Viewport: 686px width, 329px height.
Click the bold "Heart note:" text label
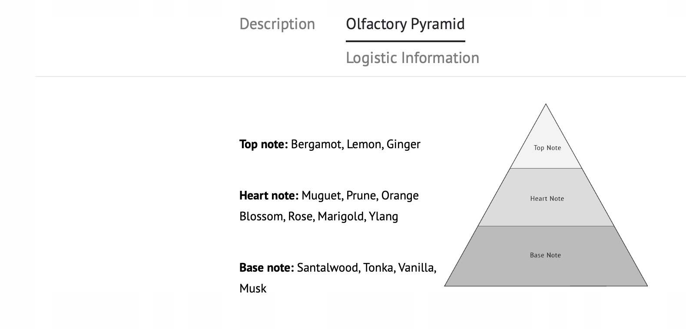click(x=269, y=196)
